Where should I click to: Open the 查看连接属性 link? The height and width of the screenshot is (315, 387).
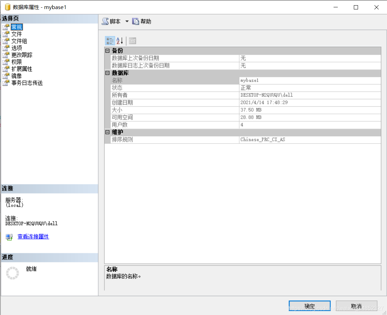point(33,237)
